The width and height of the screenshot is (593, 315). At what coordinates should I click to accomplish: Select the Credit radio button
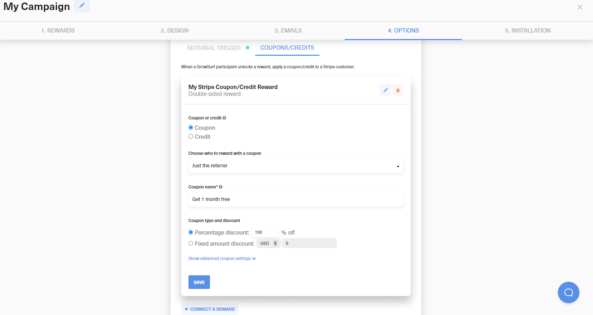tap(191, 137)
